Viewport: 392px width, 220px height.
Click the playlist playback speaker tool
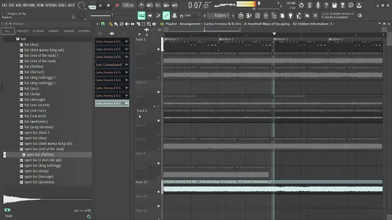[x=154, y=24]
